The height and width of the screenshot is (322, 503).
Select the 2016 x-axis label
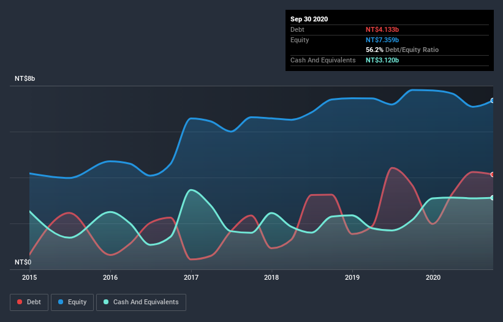pos(110,277)
